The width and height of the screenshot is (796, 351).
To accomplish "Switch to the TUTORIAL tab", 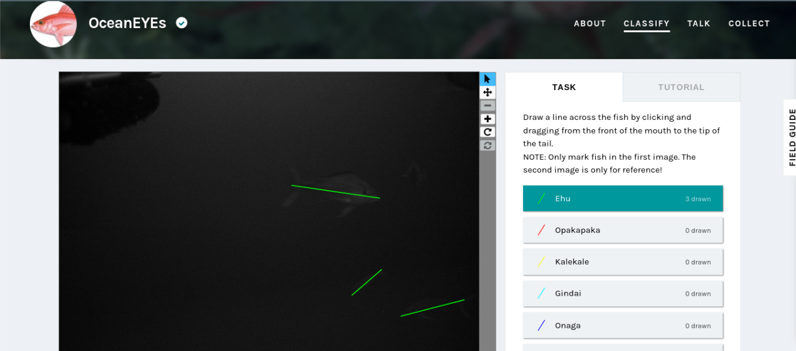I will 682,87.
